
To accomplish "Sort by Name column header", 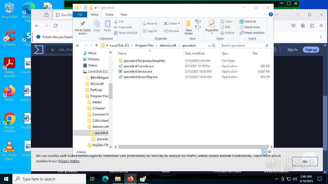I will tap(122, 53).
